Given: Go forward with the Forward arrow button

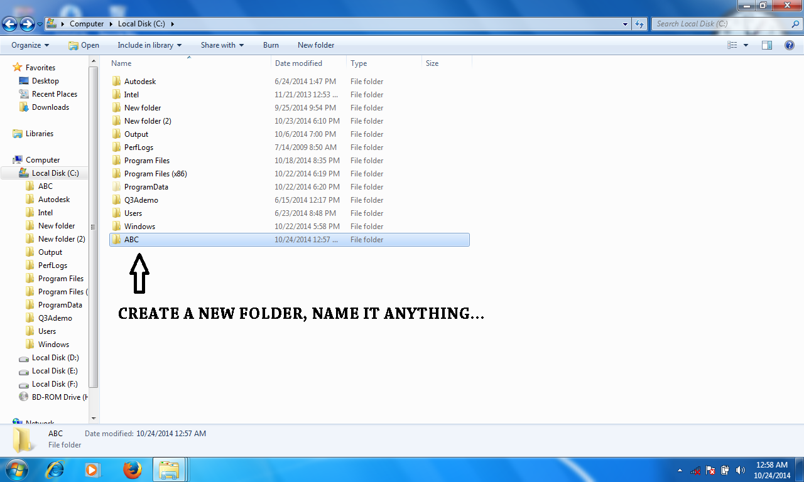Looking at the screenshot, I should tap(27, 24).
